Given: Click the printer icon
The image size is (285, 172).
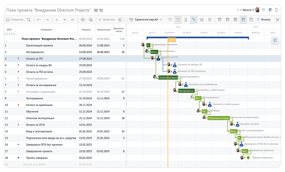Looking at the screenshot, I should click(x=83, y=19).
